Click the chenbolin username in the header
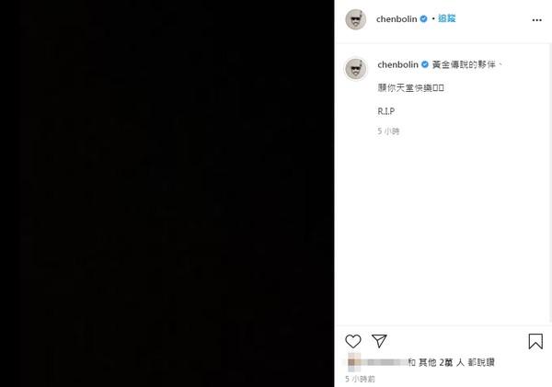The image size is (552, 387). 397,19
